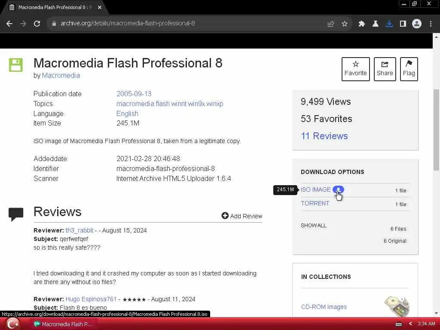Screen dimensions: 440x330
Task: Open the extensions puzzle icon
Action: pos(361,24)
